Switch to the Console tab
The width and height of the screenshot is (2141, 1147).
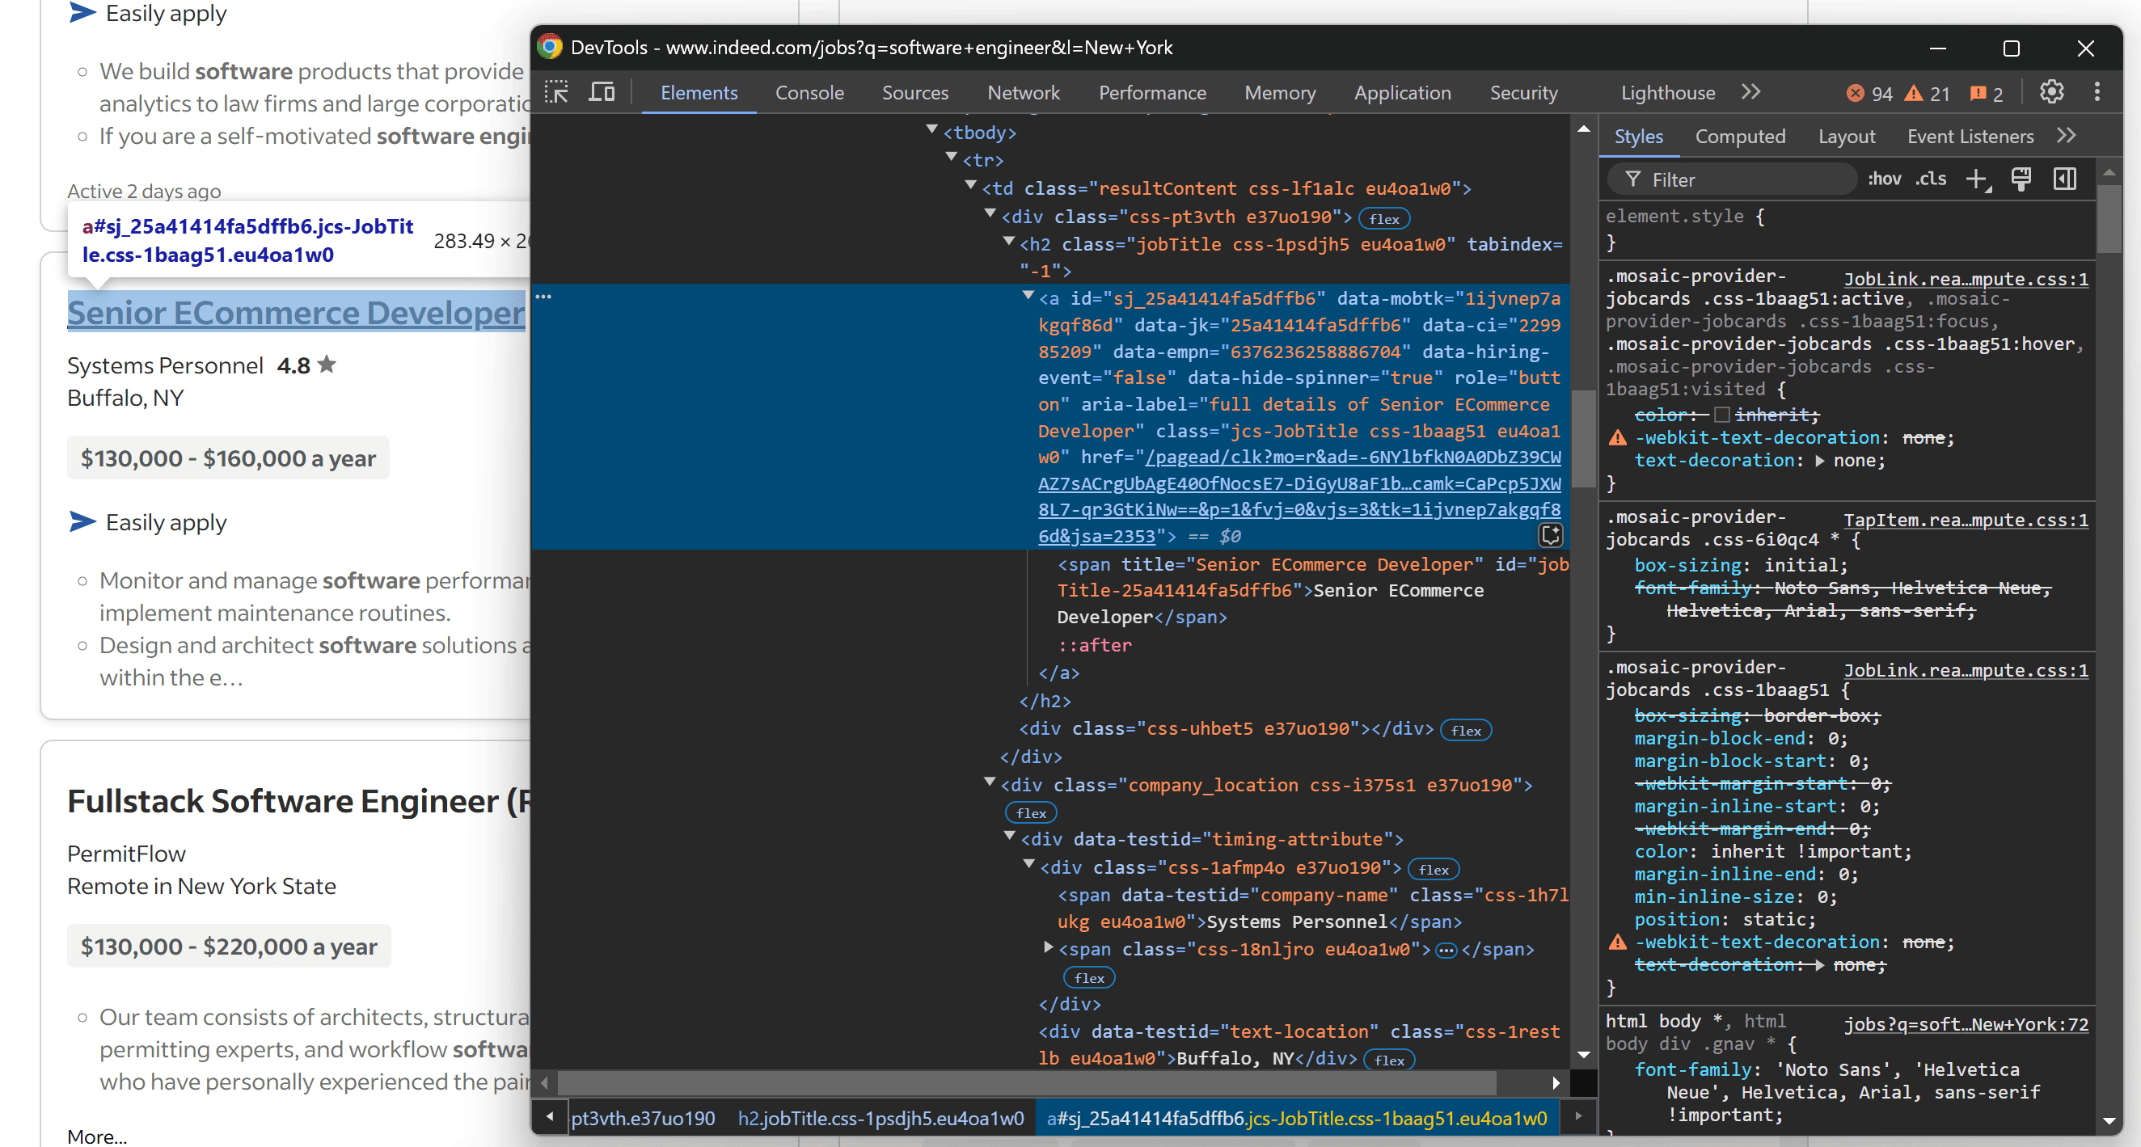pyautogui.click(x=809, y=91)
